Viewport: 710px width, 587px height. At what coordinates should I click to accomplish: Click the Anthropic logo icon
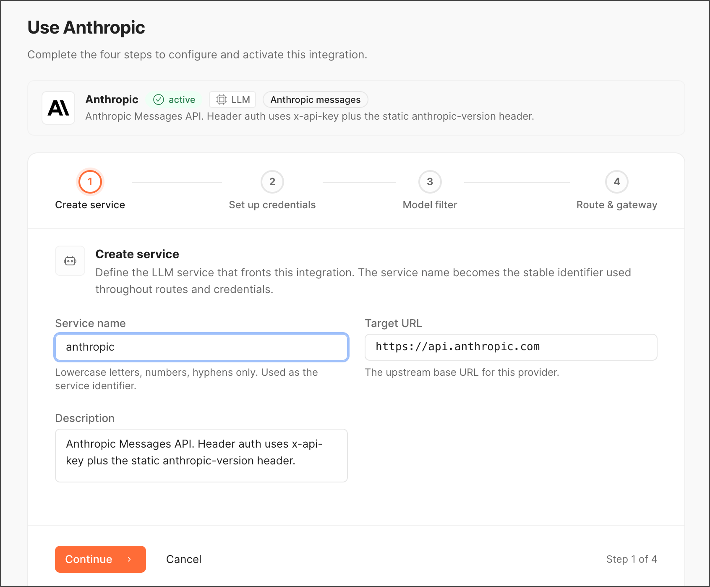(58, 108)
